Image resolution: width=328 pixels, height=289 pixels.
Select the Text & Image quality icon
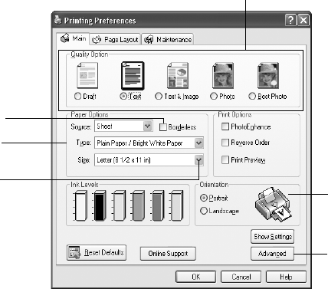pyautogui.click(x=178, y=75)
